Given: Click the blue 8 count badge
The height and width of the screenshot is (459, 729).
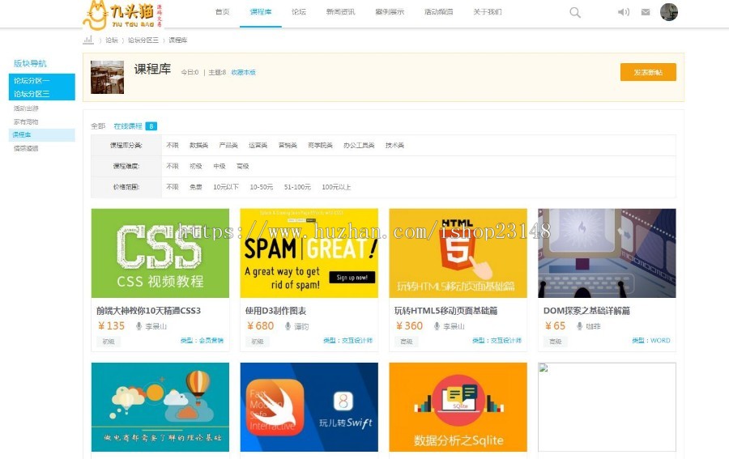Looking at the screenshot, I should click(151, 126).
